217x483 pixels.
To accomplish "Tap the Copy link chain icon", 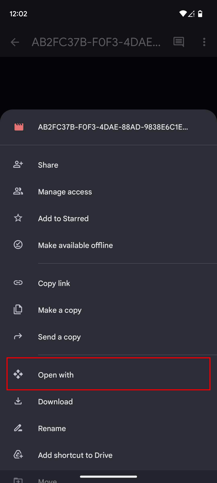I will click(x=18, y=283).
